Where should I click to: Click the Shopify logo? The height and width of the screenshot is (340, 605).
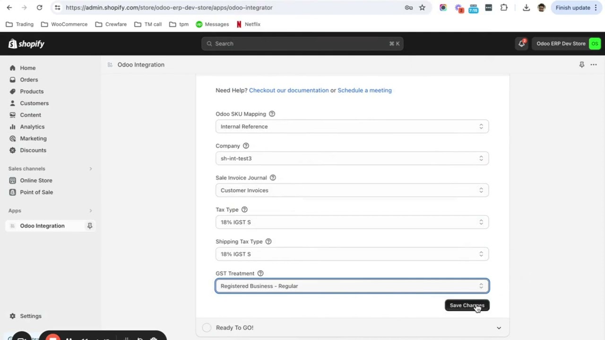click(26, 44)
